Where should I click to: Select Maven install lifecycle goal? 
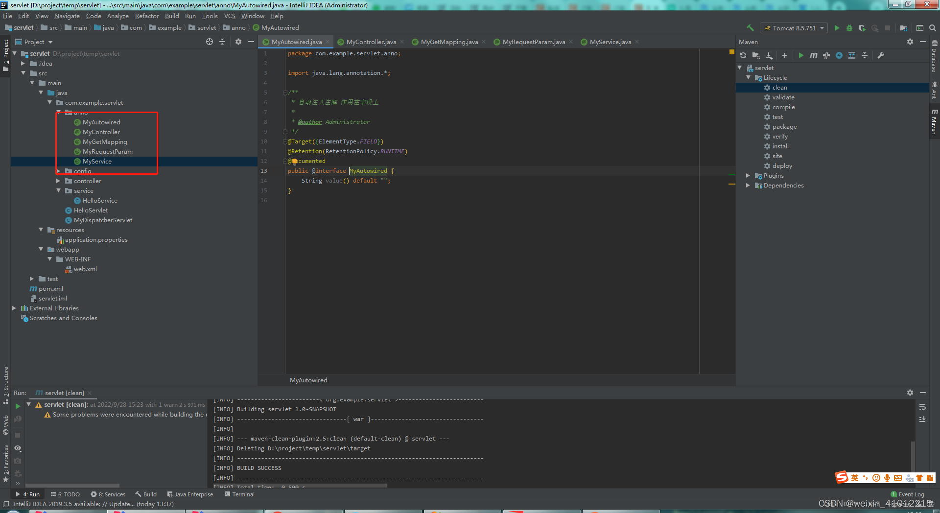[x=780, y=146]
